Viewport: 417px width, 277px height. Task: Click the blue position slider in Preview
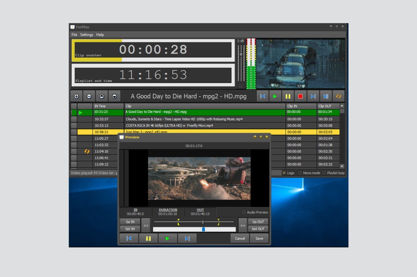point(204,229)
